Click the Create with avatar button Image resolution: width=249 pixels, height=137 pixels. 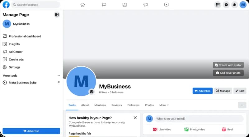point(228,65)
